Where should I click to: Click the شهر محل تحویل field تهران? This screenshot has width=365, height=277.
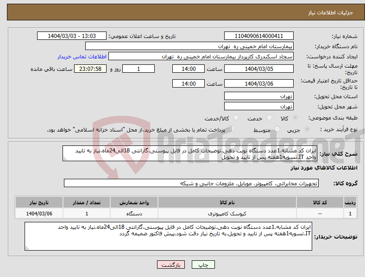[259, 106]
